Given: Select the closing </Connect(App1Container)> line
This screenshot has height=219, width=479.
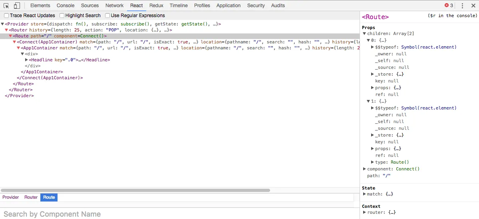Looking at the screenshot, I should [50, 78].
